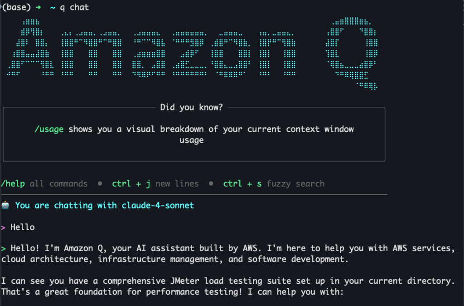Image resolution: width=464 pixels, height=306 pixels.
Task: Click the green arrow in shell prompt
Action: [38, 7]
